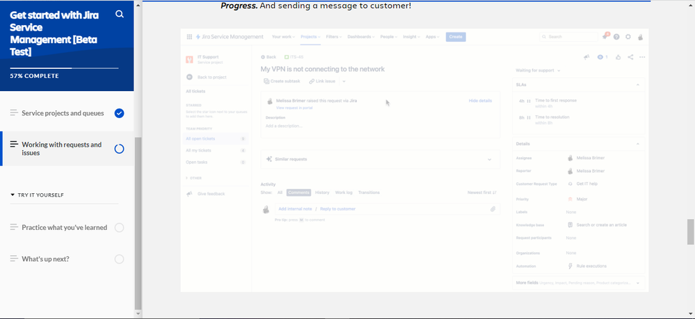Viewport: 695px width, 319px height.
Task: Click the attachment paperclip in comment box
Action: click(493, 209)
